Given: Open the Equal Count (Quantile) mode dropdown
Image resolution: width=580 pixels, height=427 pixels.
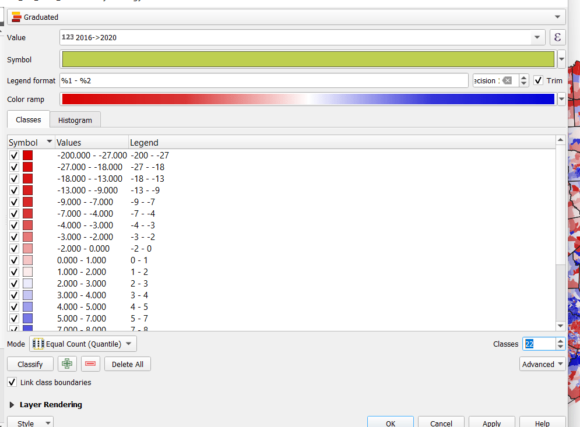Looking at the screenshot, I should pyautogui.click(x=129, y=344).
